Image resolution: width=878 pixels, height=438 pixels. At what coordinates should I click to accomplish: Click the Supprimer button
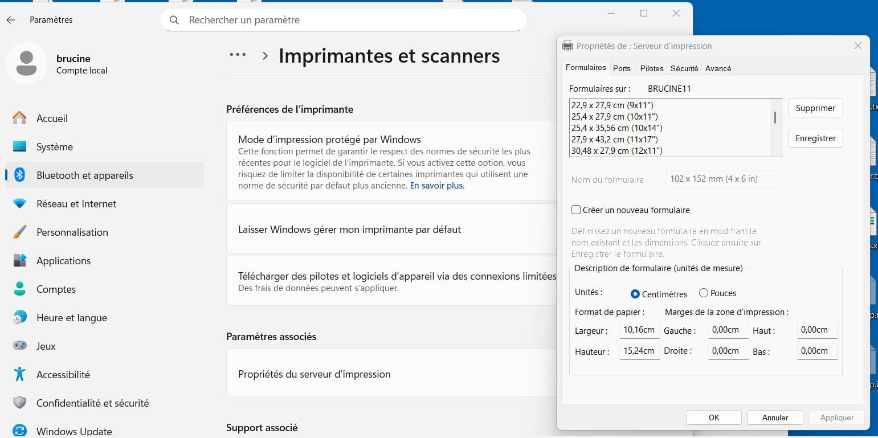(815, 108)
